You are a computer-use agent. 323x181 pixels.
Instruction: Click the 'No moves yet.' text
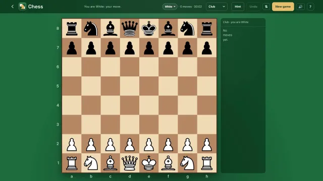click(228, 35)
